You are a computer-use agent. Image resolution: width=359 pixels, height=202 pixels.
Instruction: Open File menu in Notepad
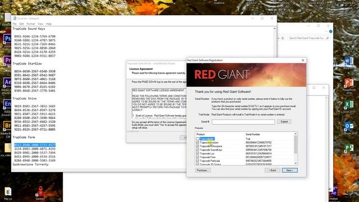pos(15,24)
